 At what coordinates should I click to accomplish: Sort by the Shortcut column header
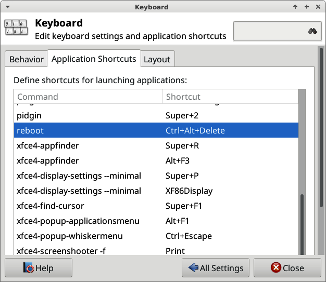coord(230,97)
